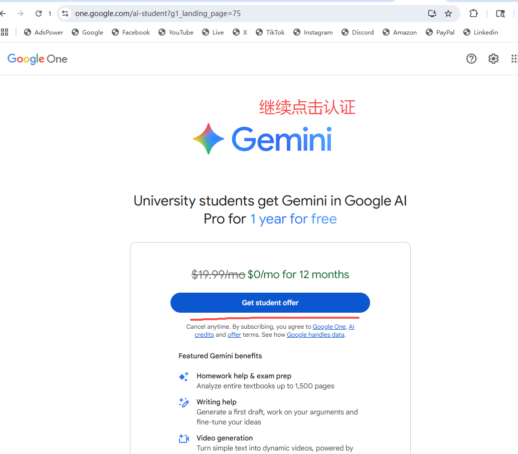Click the Google One help icon
518x454 pixels.
click(471, 59)
